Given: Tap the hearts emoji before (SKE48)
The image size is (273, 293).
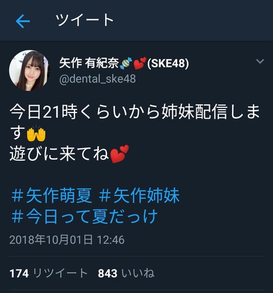Looking at the screenshot, I should [x=140, y=63].
